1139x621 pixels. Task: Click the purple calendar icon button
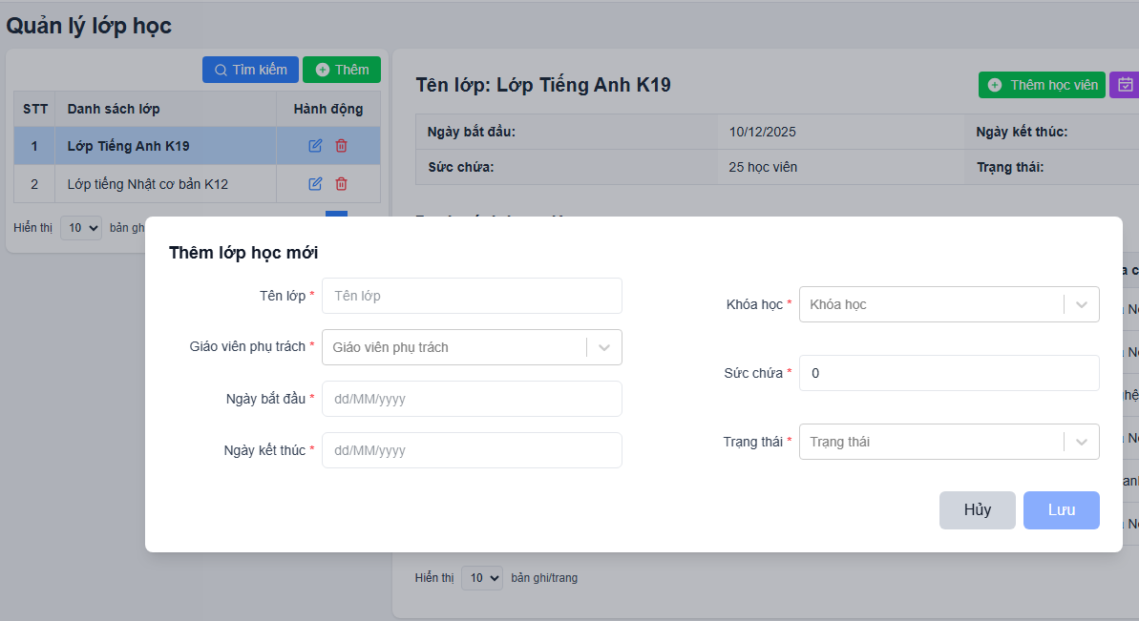point(1125,85)
